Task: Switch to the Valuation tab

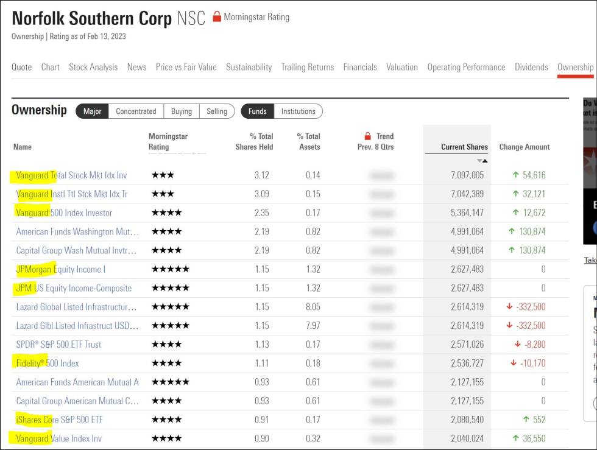Action: (402, 67)
